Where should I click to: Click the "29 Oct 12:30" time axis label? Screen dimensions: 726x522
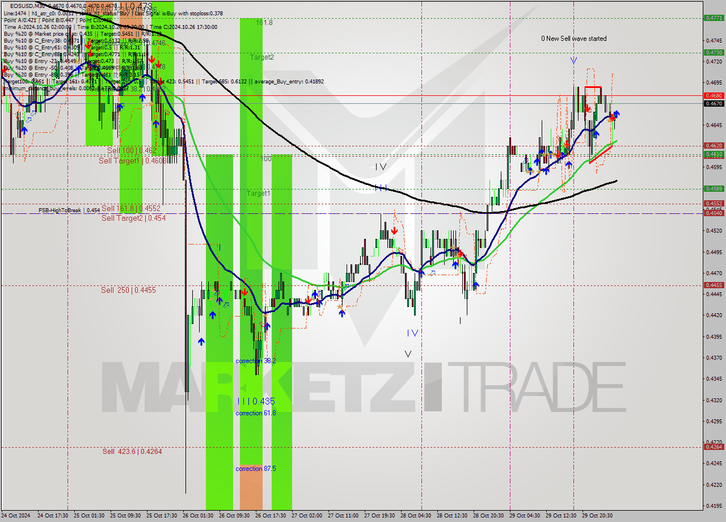pos(561,516)
